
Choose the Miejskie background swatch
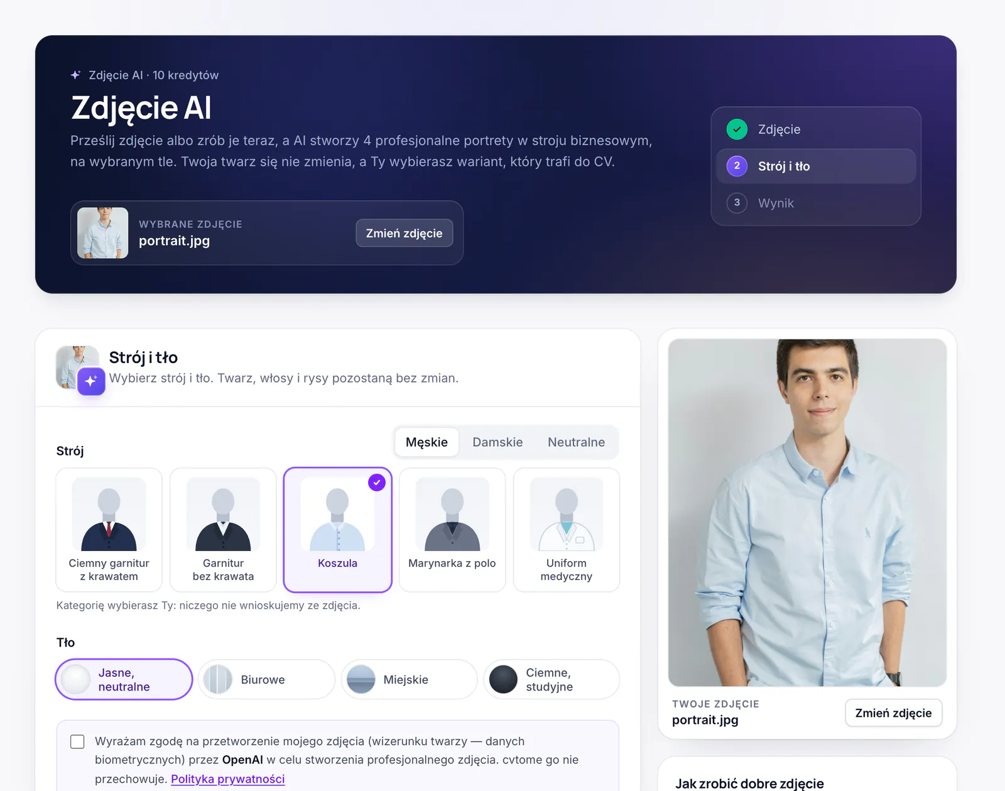[361, 679]
